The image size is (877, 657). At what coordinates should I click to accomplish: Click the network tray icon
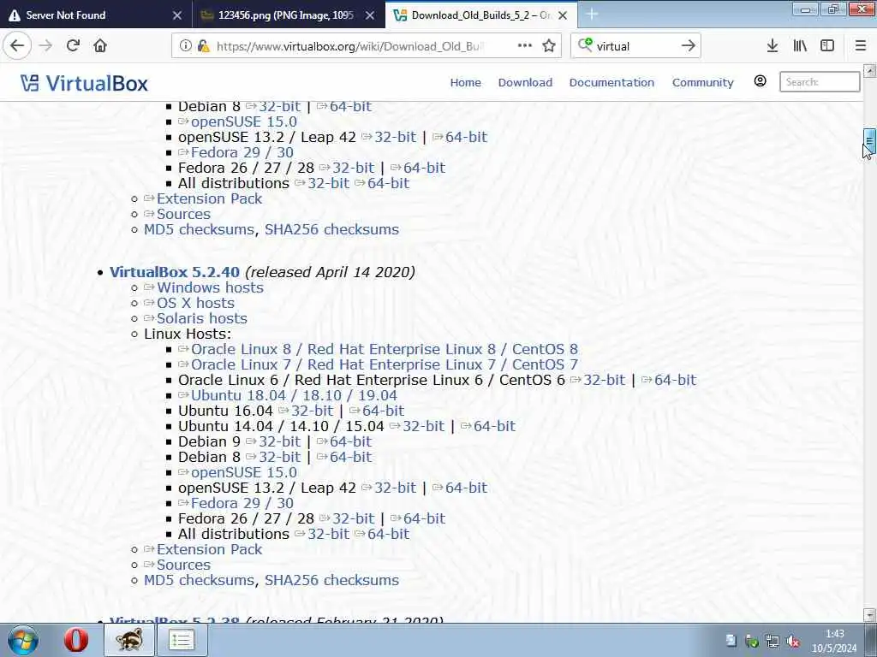[773, 642]
